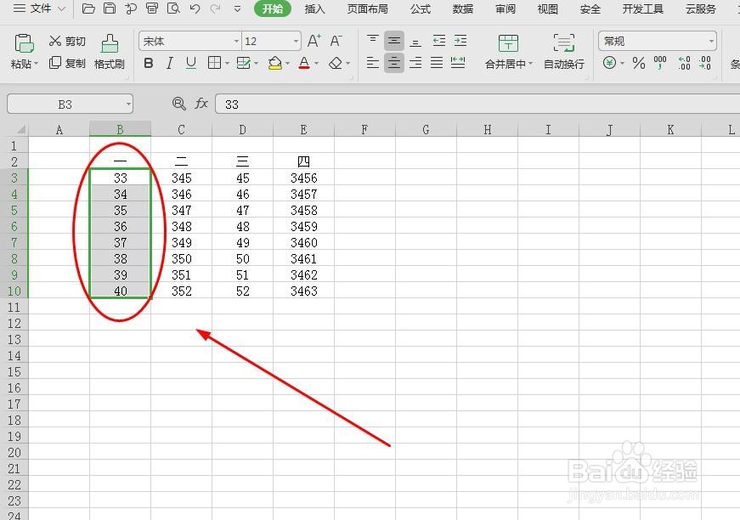
Task: Apply currency format ¥ icon
Action: [x=609, y=63]
